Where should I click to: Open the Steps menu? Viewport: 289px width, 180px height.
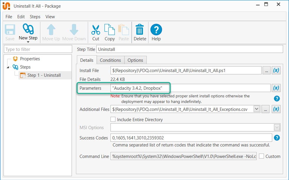click(35, 17)
